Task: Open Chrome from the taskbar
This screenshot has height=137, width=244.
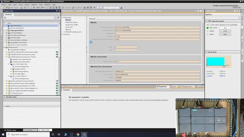Action: (78, 134)
